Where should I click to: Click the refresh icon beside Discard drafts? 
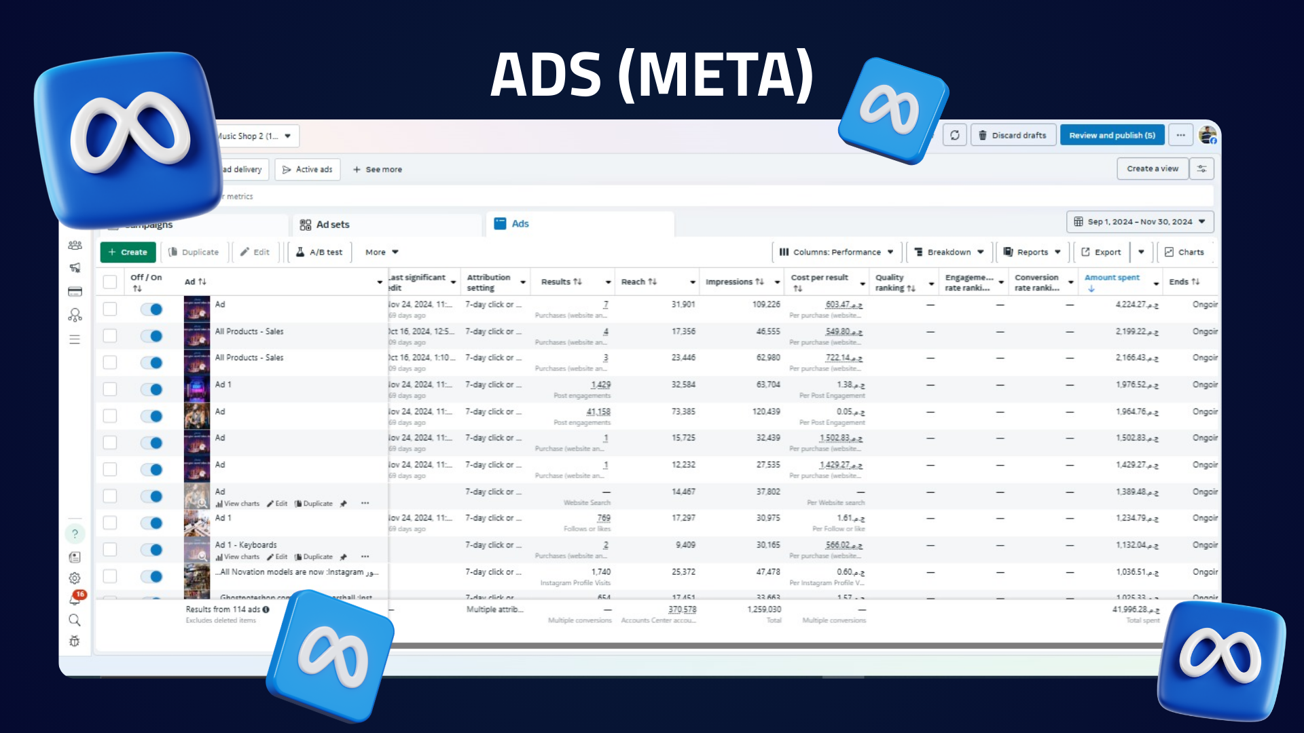[x=954, y=135]
